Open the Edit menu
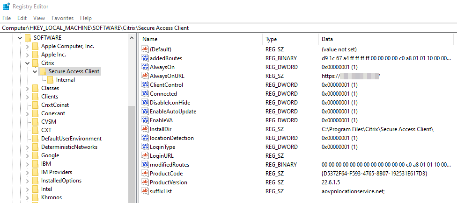This screenshot has height=203, width=457. point(22,18)
